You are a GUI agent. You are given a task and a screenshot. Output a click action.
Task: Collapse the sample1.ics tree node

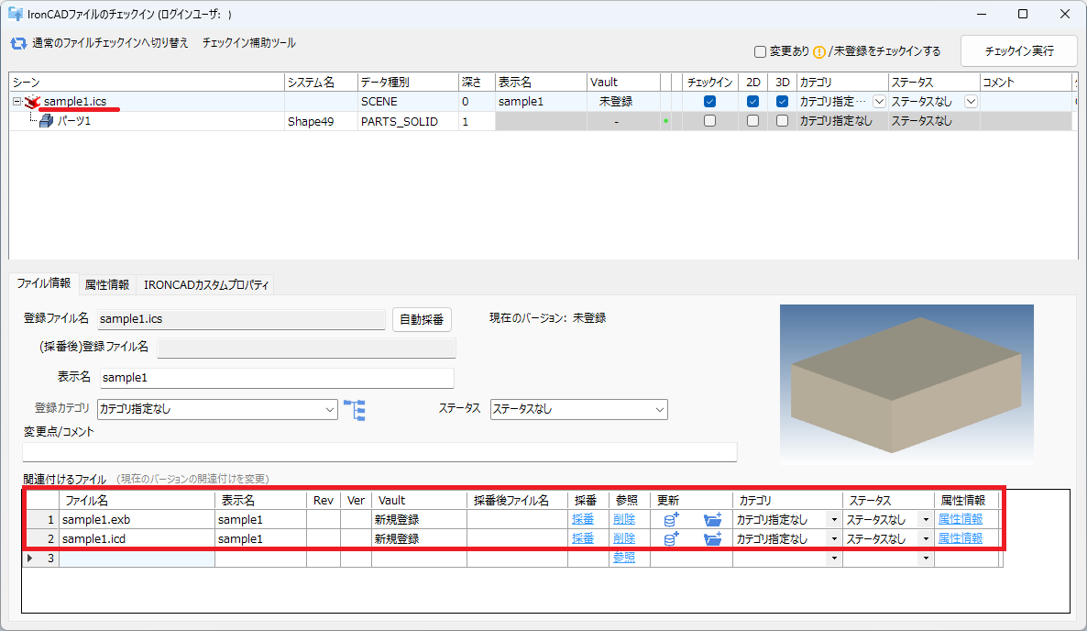(x=16, y=102)
